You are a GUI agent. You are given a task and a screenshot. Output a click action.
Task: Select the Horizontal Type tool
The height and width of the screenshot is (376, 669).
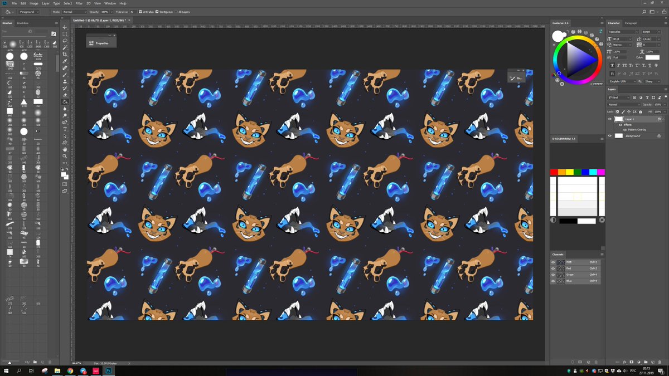pyautogui.click(x=65, y=129)
